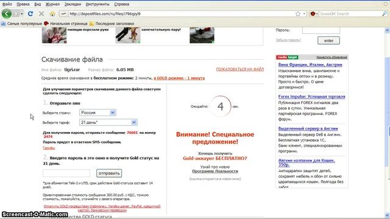Click the Gold-аккаунт БЕСПЛАТНО? text

point(215,158)
